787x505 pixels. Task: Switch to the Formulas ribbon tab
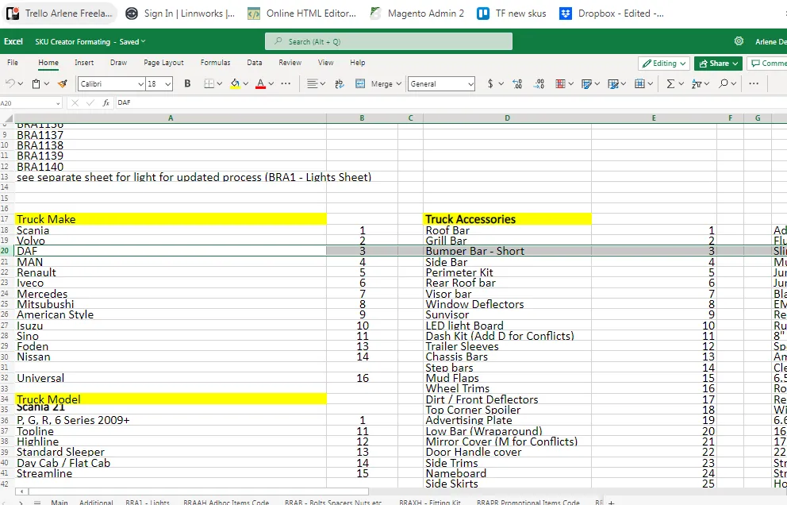[x=215, y=62]
